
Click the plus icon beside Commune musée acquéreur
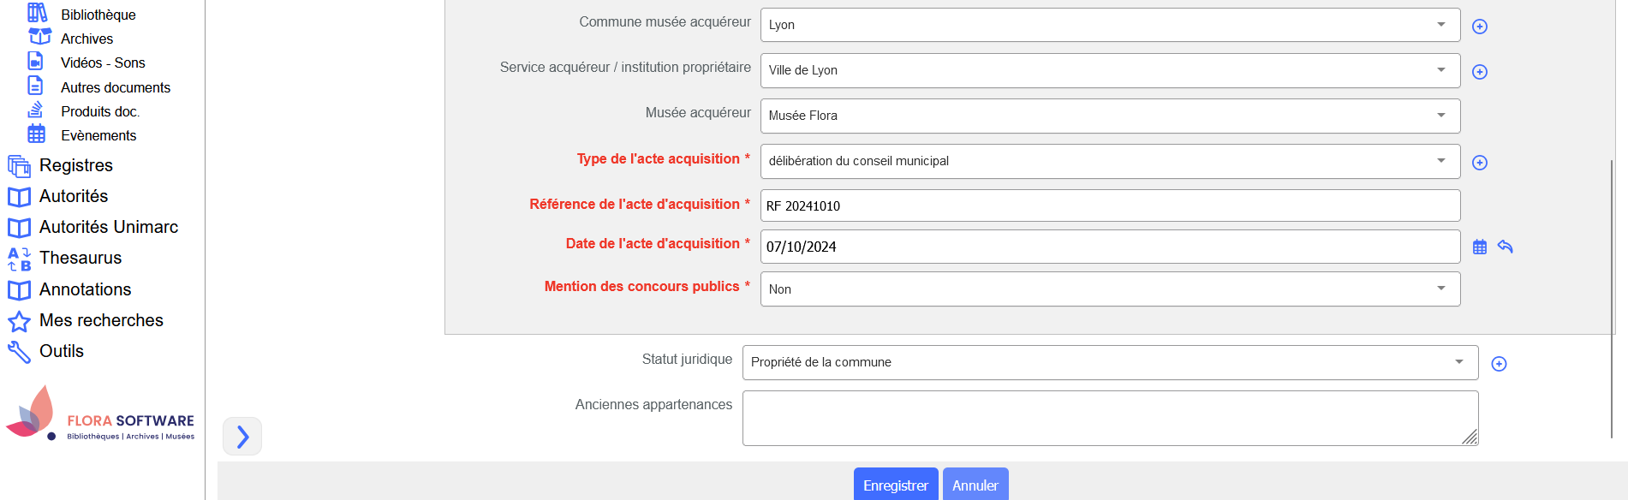click(x=1479, y=27)
